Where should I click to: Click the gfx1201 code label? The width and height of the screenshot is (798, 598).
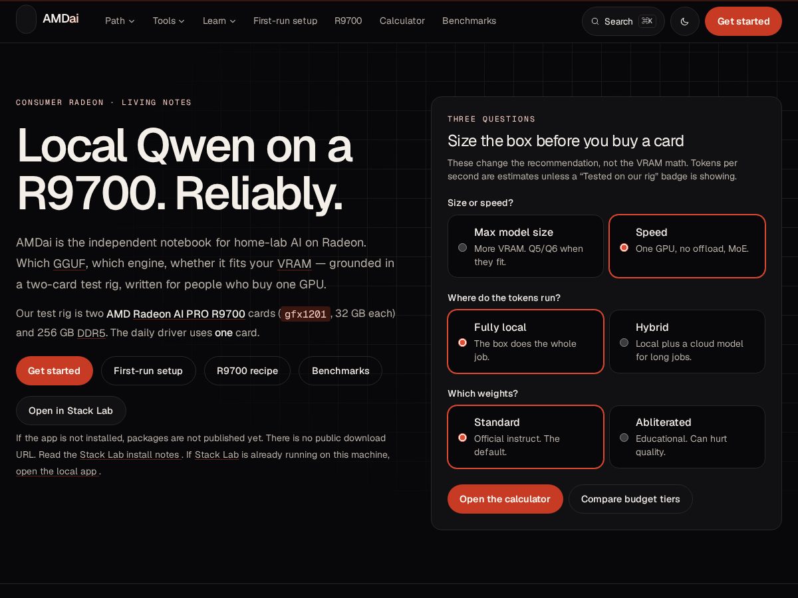tap(305, 314)
